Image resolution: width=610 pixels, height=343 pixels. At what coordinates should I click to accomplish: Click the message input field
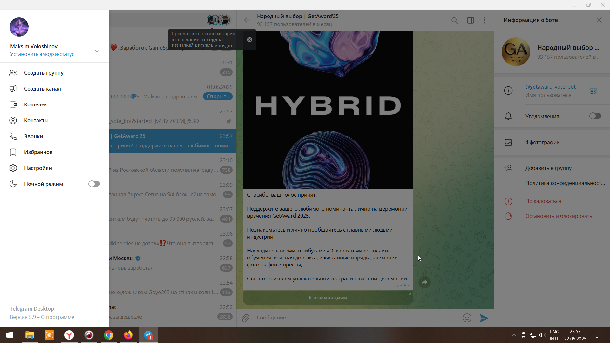349,318
